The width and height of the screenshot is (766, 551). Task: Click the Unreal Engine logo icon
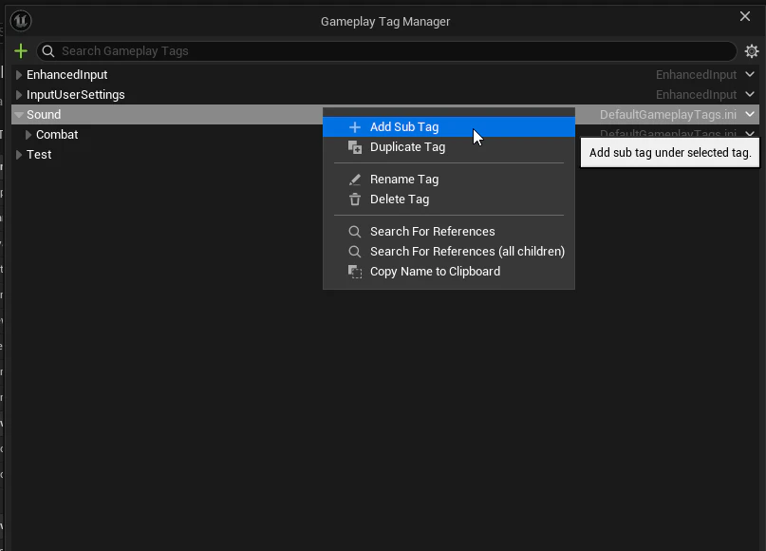(21, 21)
